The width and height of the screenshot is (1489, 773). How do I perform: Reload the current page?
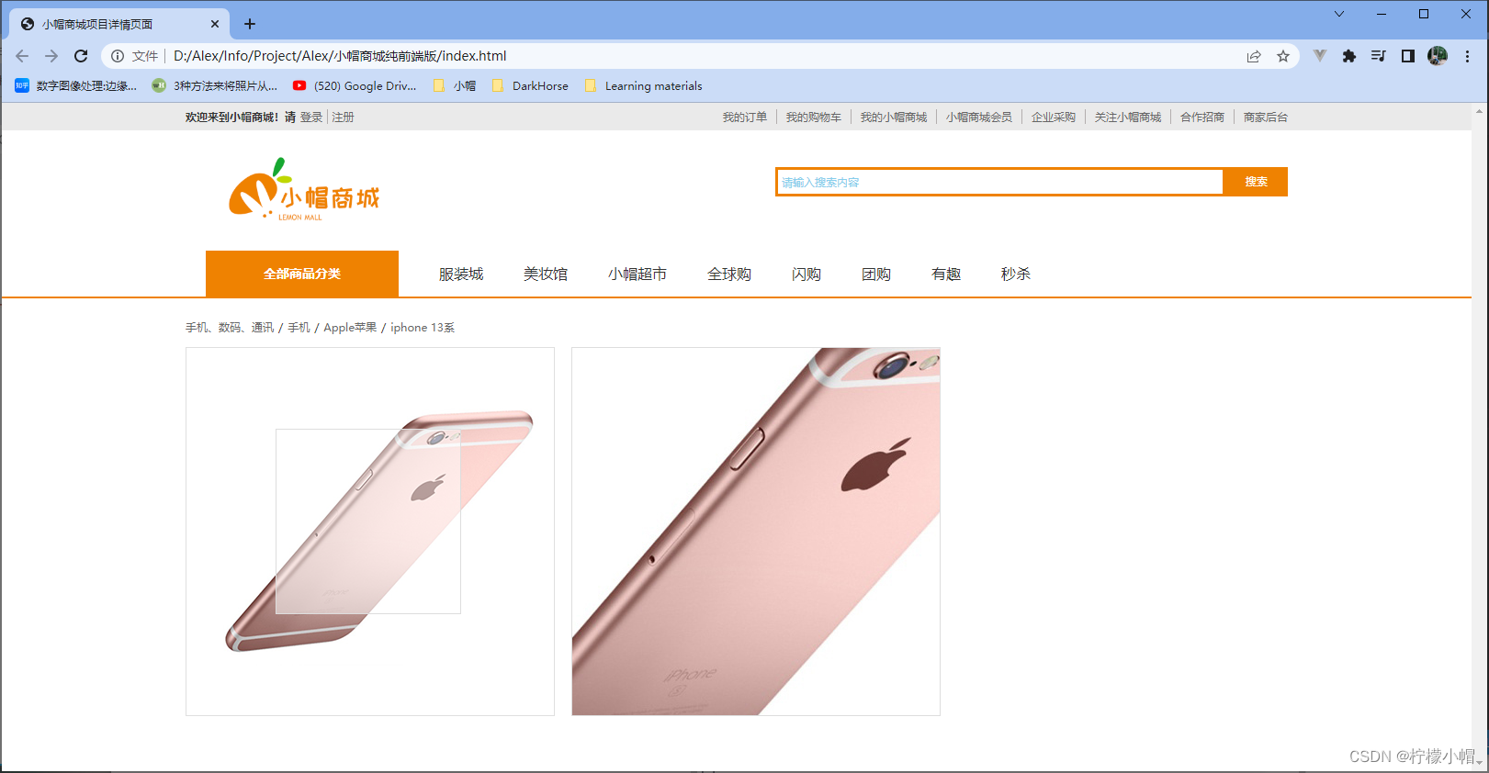point(81,56)
